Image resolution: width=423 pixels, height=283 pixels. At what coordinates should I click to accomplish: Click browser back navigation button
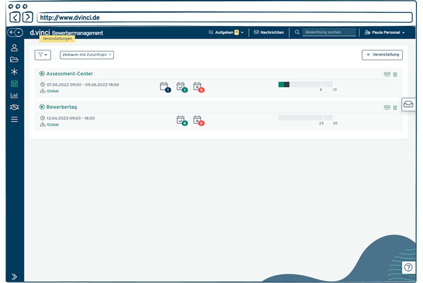click(x=15, y=17)
